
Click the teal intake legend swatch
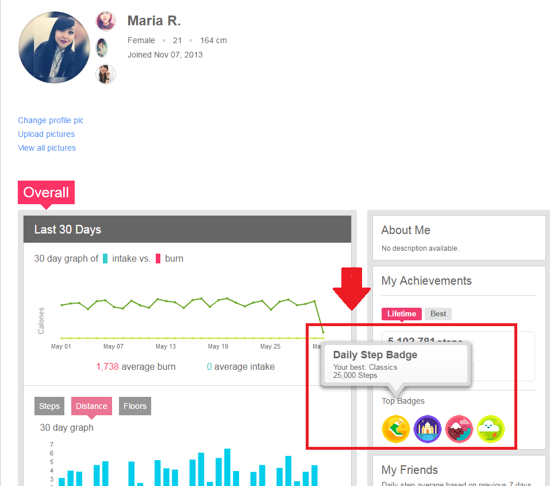(105, 259)
